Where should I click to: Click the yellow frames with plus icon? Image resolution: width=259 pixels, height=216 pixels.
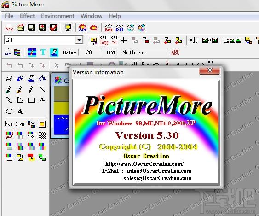(178, 41)
